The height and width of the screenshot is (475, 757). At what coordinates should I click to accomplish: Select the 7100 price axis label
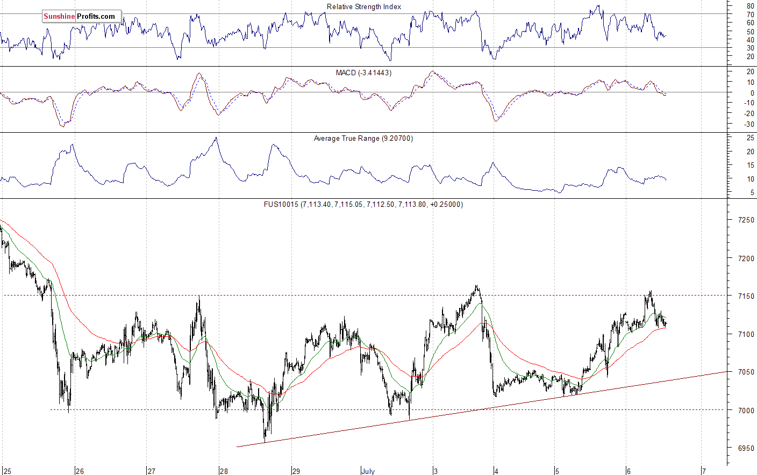click(x=746, y=334)
